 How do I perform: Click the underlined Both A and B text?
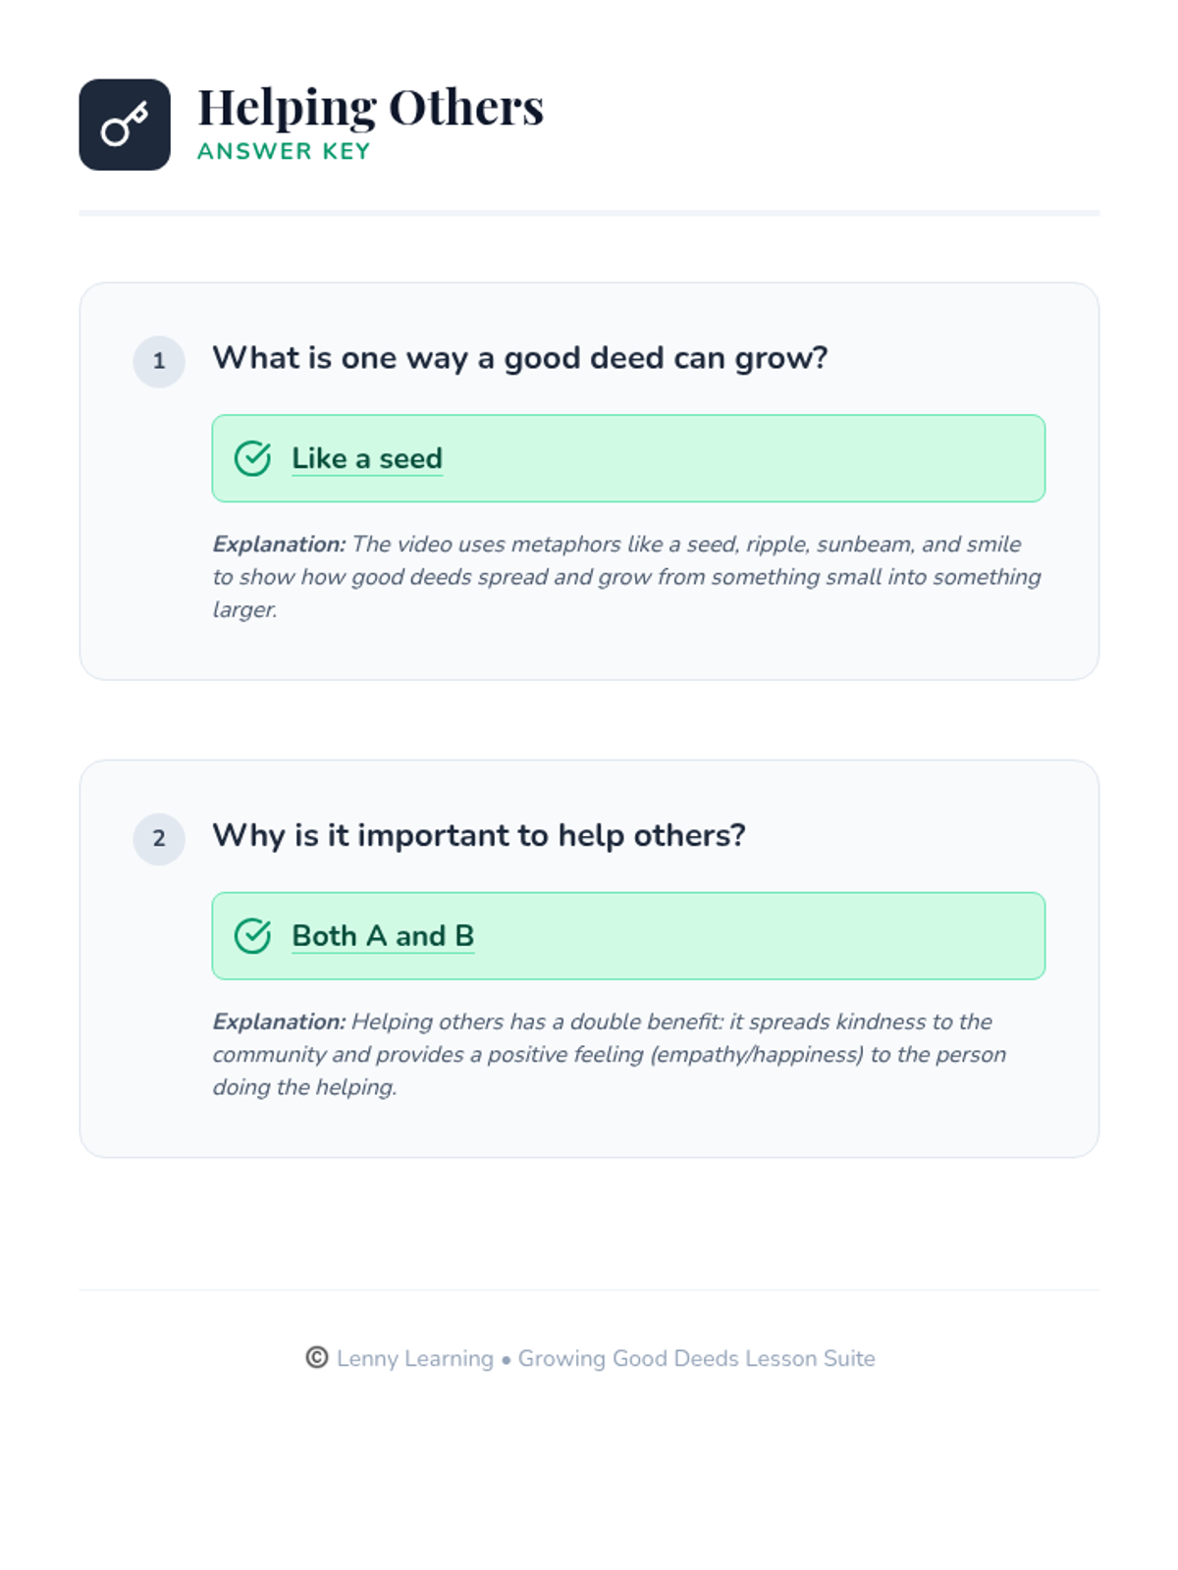(x=383, y=936)
